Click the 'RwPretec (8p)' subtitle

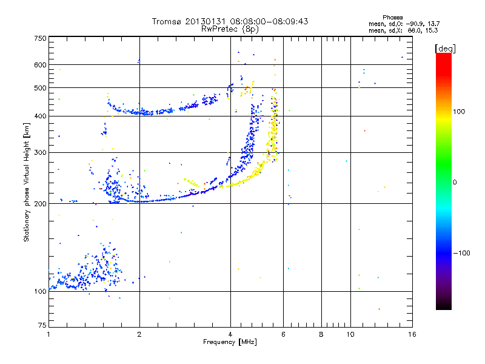click(x=230, y=29)
